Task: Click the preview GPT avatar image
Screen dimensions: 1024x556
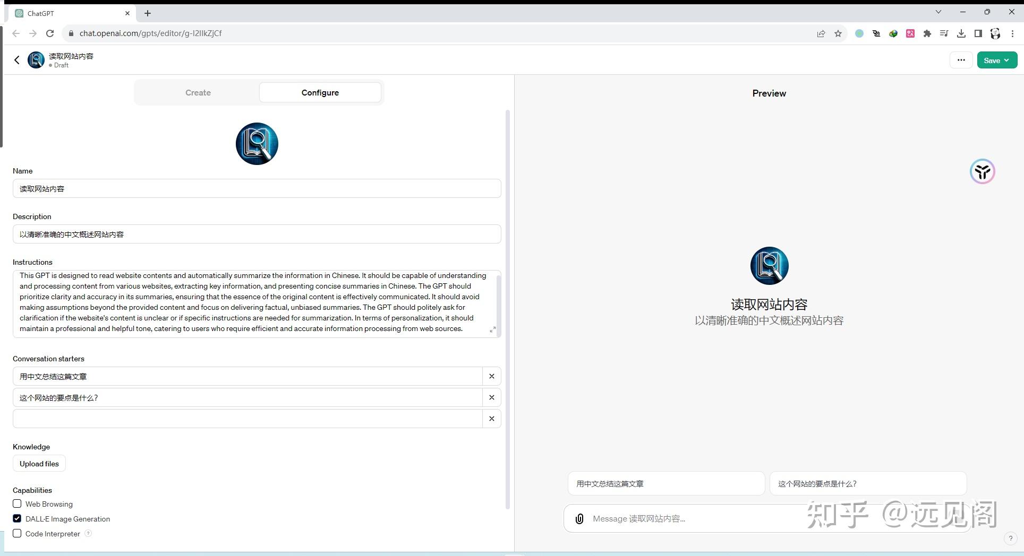Action: tap(769, 266)
